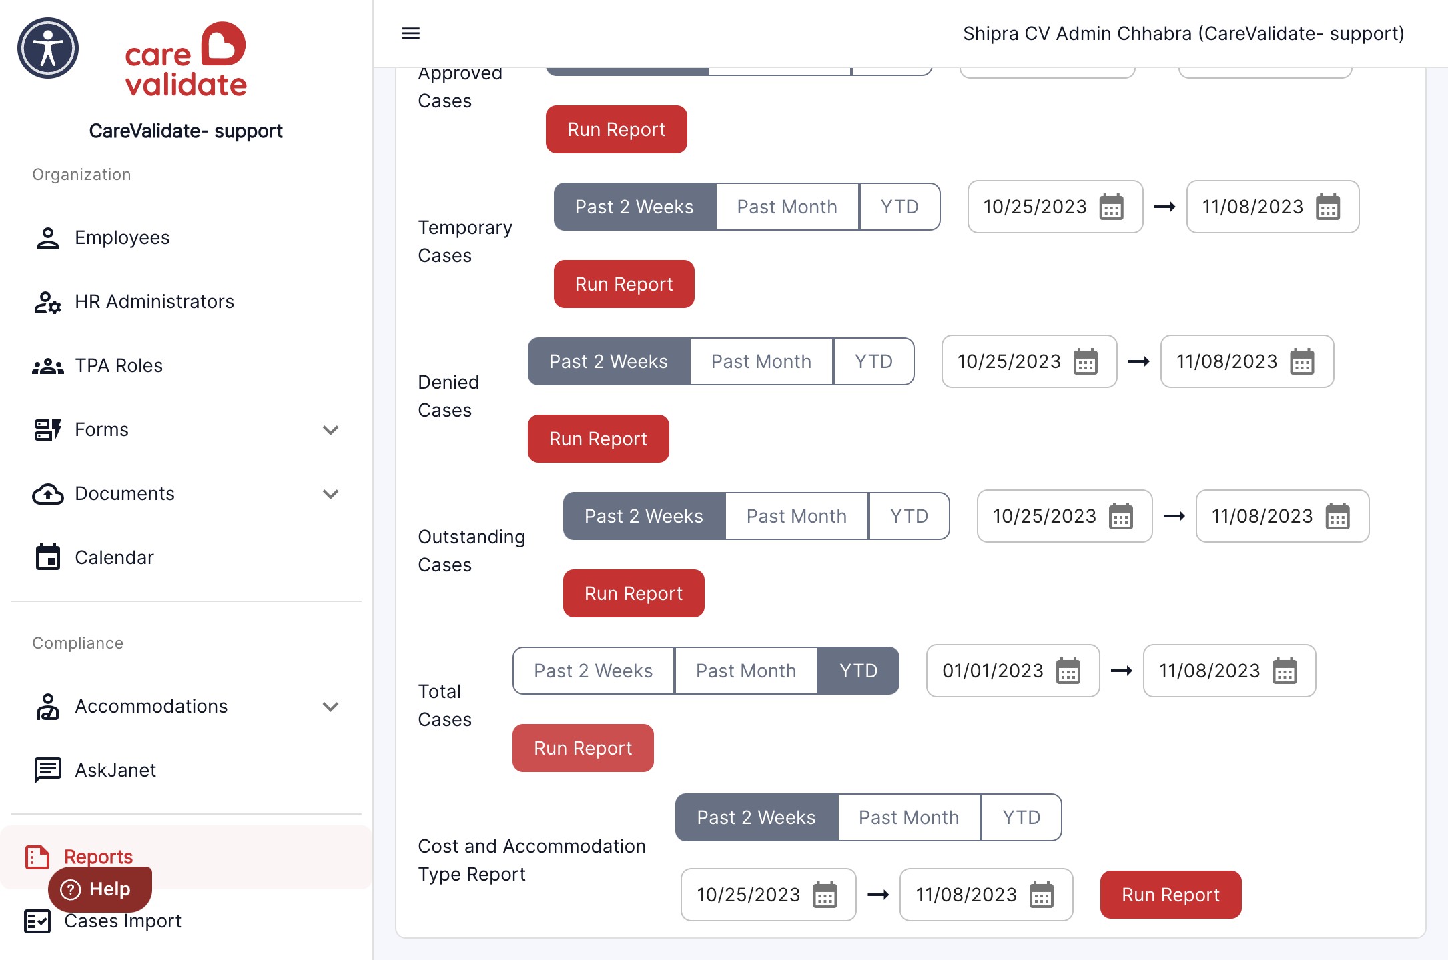Click the Calendar sidebar icon
The height and width of the screenshot is (960, 1448).
[47, 557]
